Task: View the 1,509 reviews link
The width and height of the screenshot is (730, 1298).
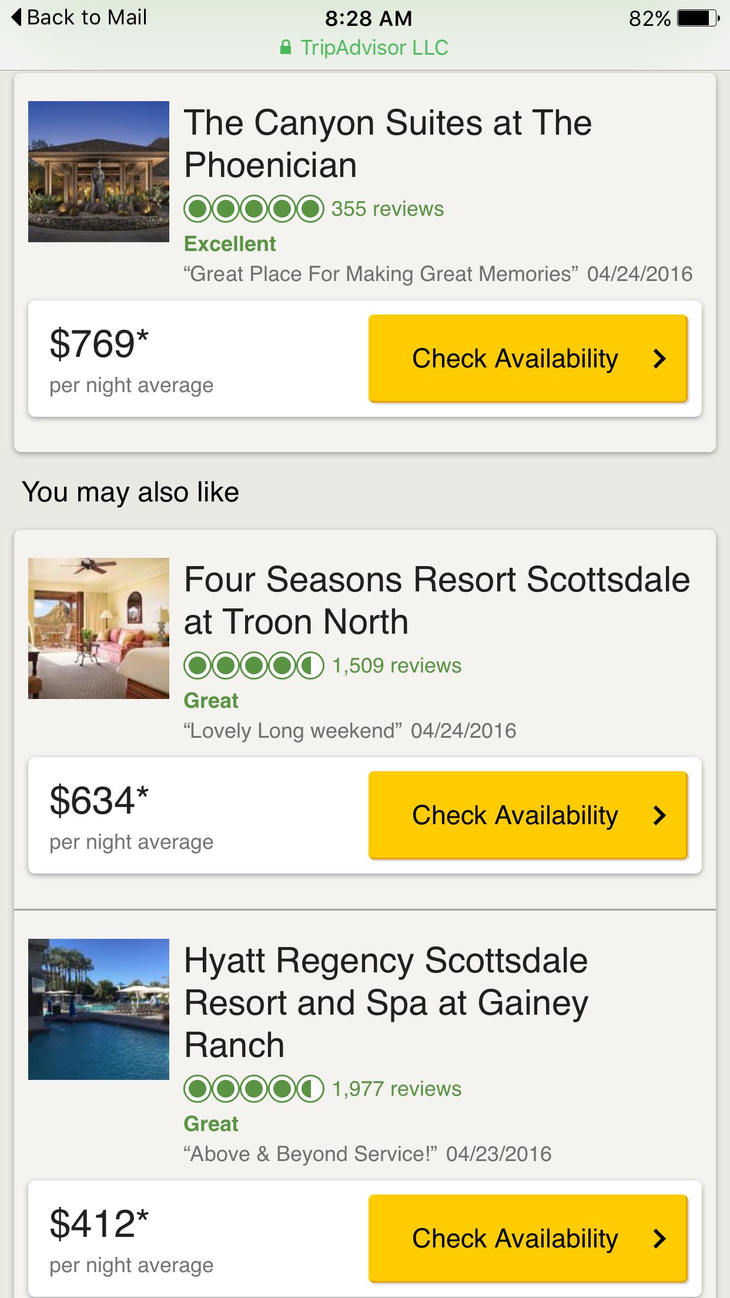Action: coord(397,665)
